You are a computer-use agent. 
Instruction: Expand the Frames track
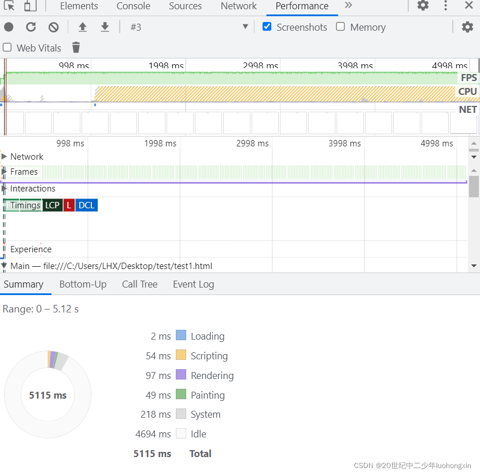click(x=4, y=171)
